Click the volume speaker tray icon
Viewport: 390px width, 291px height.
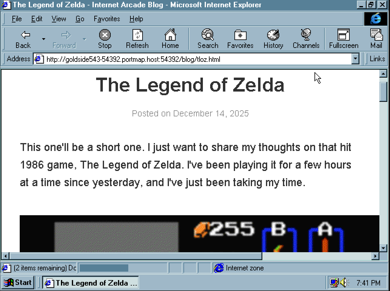344,283
